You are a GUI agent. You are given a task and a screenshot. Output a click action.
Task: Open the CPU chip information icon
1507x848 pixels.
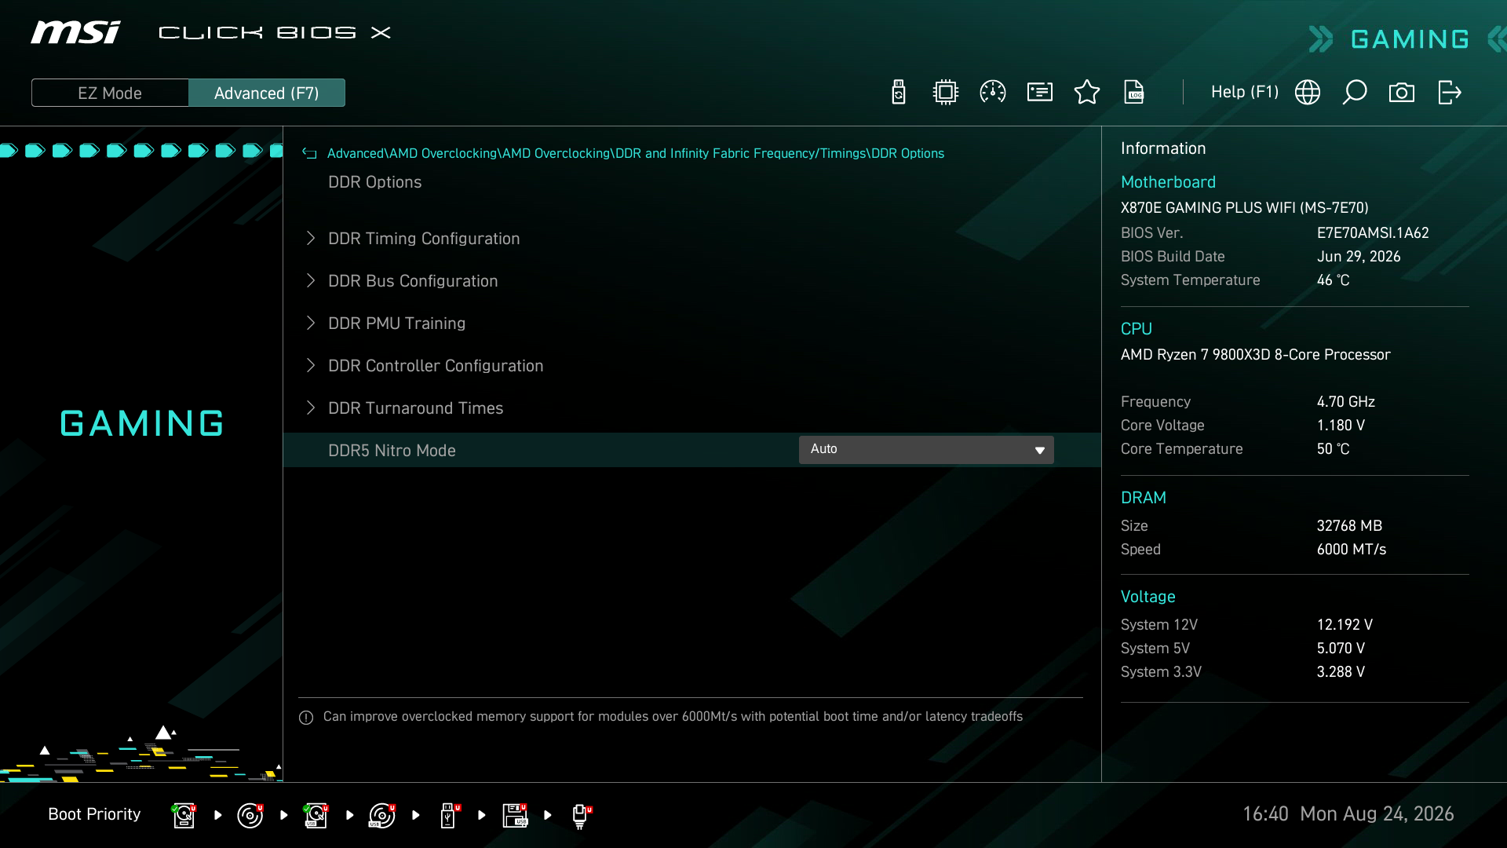pos(946,93)
